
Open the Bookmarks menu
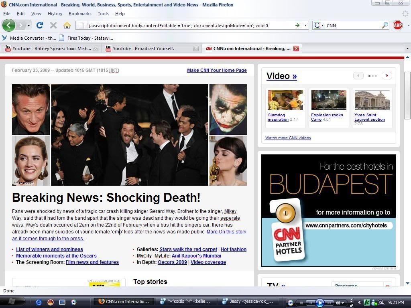click(x=80, y=14)
